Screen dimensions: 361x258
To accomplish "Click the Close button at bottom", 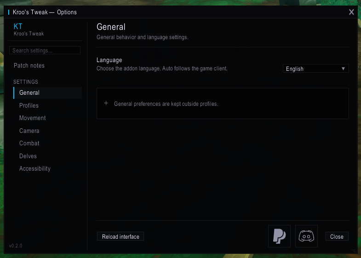I will point(337,236).
